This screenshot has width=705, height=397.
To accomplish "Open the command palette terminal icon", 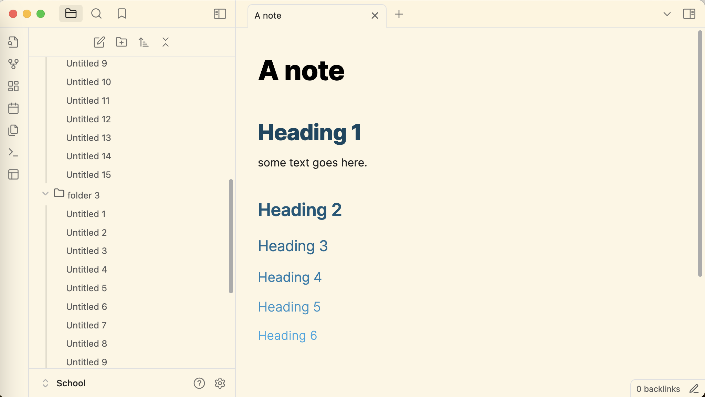I will [13, 152].
